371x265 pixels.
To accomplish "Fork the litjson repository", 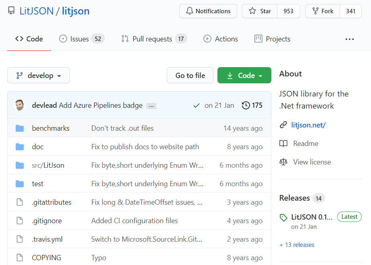I will (322, 11).
